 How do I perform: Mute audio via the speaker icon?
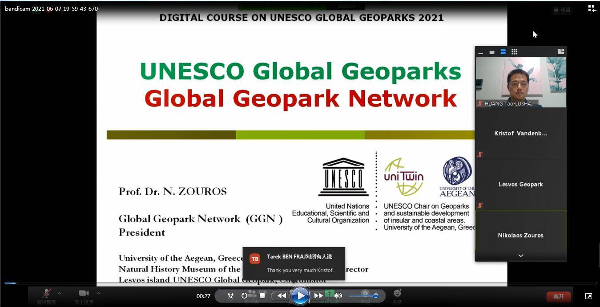click(338, 295)
